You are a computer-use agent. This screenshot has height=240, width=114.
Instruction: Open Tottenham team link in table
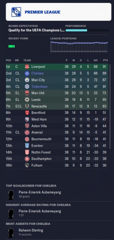point(39,87)
